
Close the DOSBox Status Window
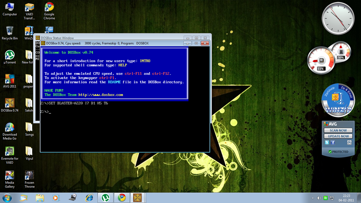point(205,38)
